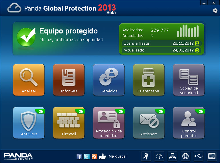The width and height of the screenshot is (220, 163).
Task: Click the license user icon
Action: coord(197,43)
